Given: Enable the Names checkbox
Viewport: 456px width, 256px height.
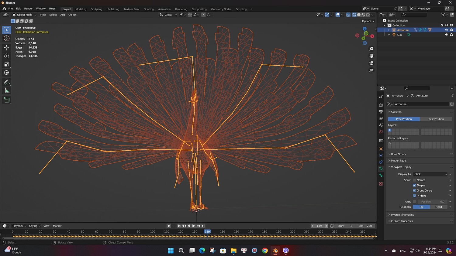Looking at the screenshot, I should tap(414, 180).
